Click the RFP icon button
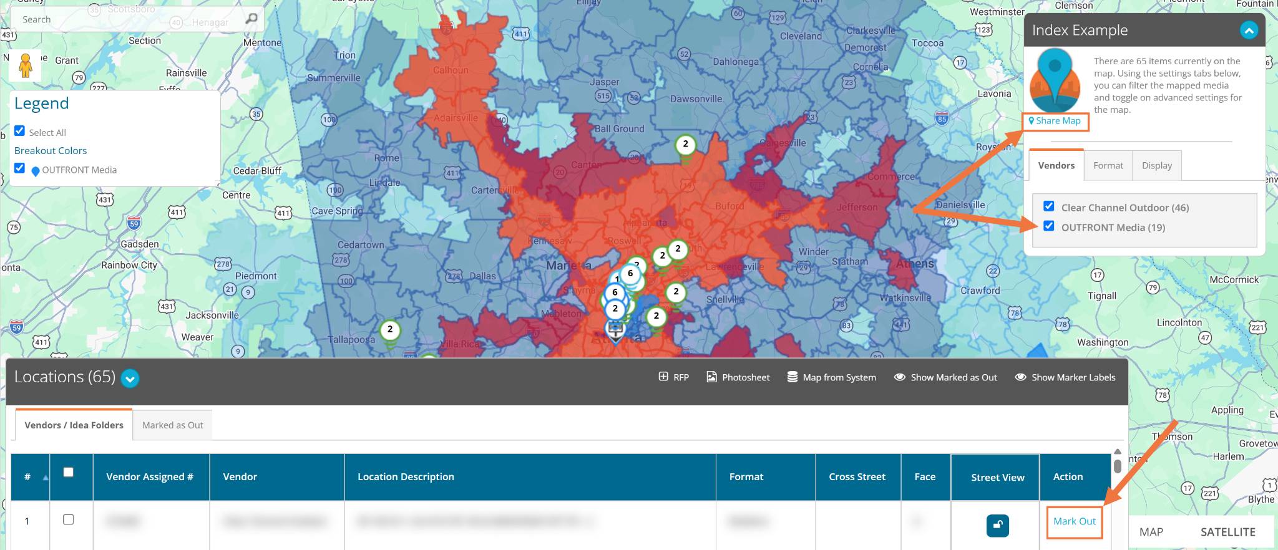This screenshot has height=550, width=1278. pos(673,377)
